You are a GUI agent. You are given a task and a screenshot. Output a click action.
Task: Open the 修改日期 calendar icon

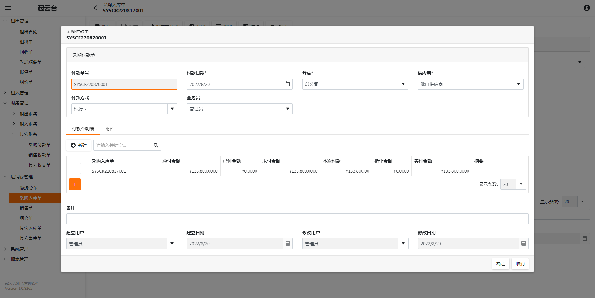click(x=524, y=243)
